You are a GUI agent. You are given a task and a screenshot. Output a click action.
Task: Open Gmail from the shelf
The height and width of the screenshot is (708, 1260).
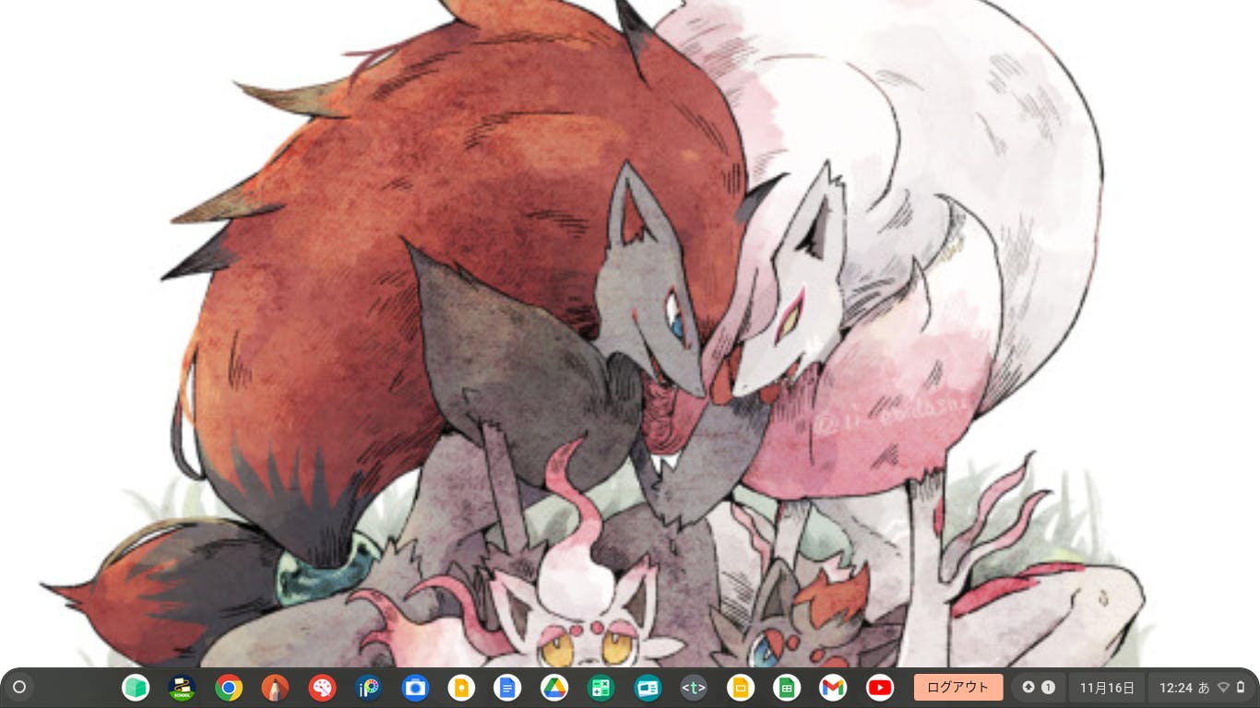[833, 688]
